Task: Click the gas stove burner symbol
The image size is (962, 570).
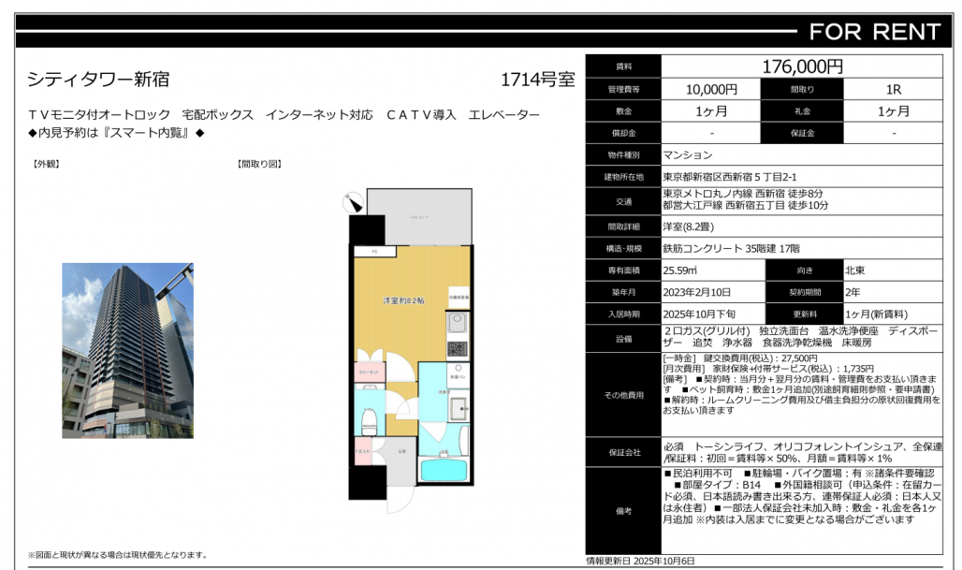Action: (457, 349)
